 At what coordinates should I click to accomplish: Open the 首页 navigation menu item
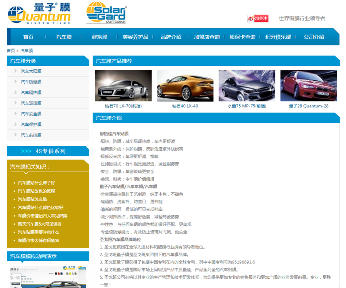(28, 37)
